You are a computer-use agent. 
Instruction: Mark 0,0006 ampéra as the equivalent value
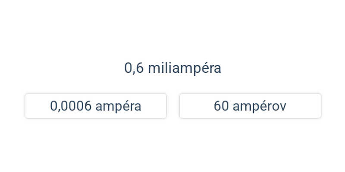pyautogui.click(x=96, y=106)
